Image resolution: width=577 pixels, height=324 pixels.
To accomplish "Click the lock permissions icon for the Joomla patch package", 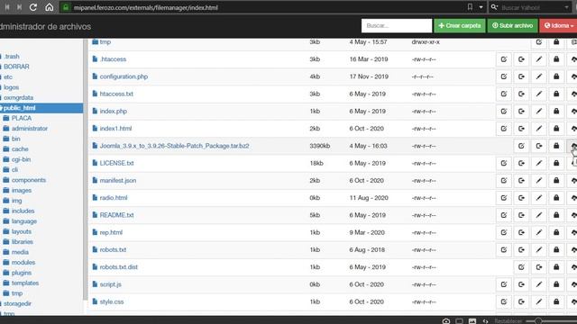I will [x=556, y=146].
